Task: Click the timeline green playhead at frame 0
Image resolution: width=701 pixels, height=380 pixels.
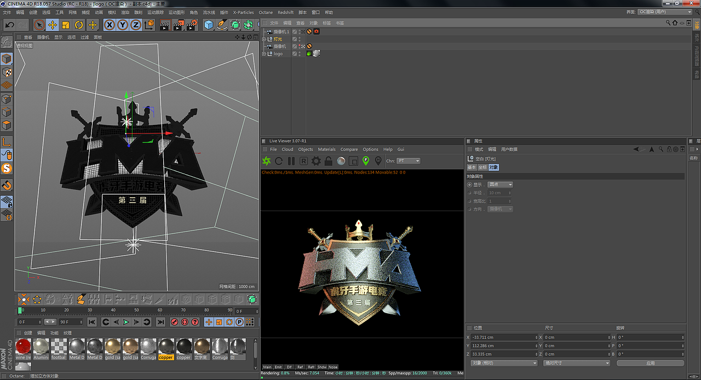Action: (x=20, y=310)
